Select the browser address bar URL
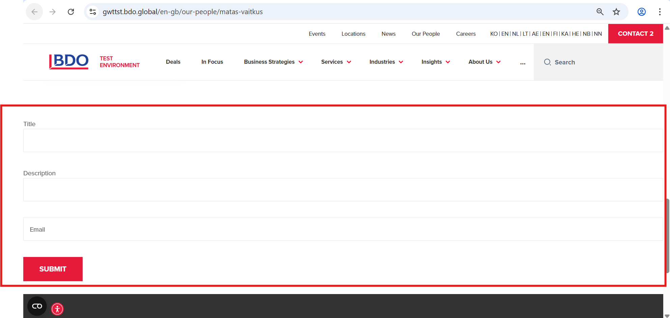Viewport: 670px width, 318px height. (183, 12)
